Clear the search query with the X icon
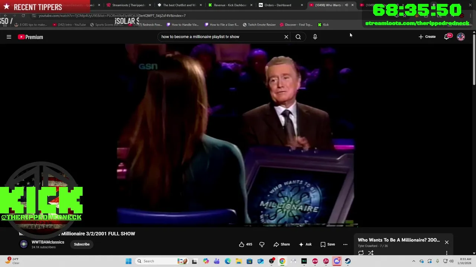This screenshot has height=267, width=476. [286, 37]
